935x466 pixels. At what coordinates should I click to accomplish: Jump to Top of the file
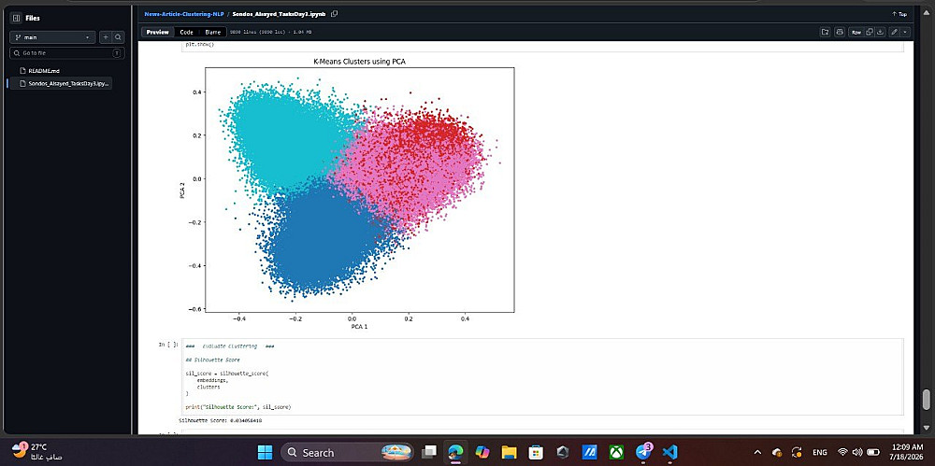tap(899, 14)
